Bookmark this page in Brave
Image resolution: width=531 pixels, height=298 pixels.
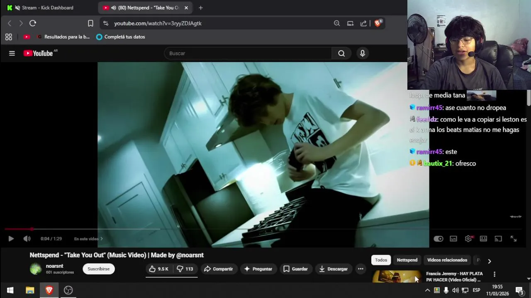90,23
